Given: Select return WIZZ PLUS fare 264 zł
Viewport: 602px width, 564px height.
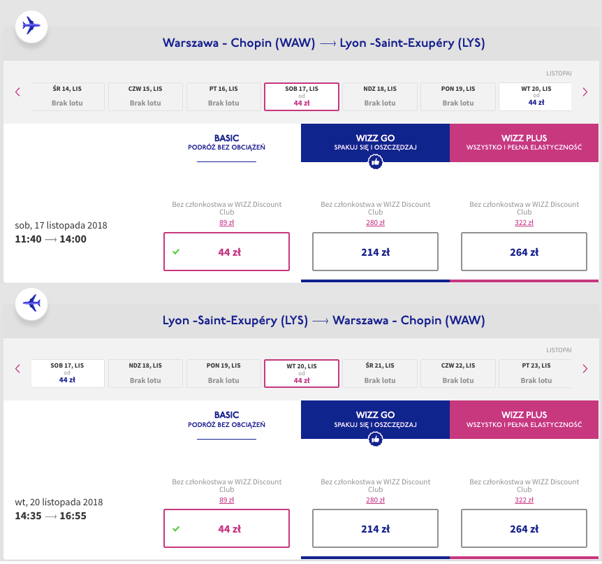Looking at the screenshot, I should [x=524, y=529].
